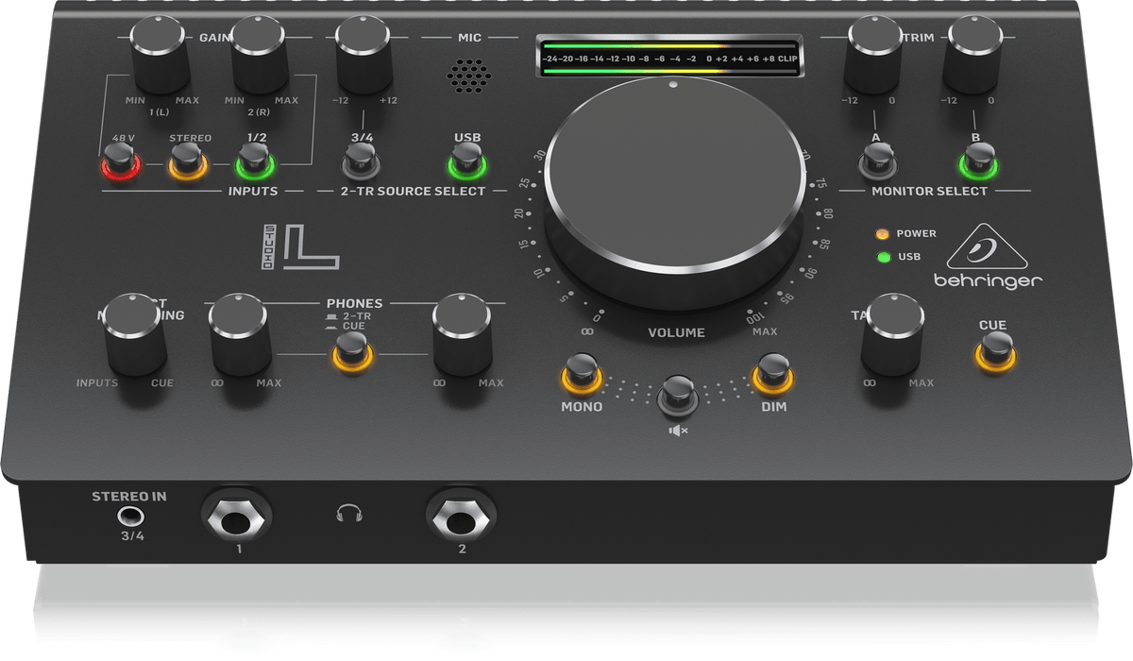Viewport: 1133px width, 661px height.
Task: Click the Behringer triangle logo
Action: [x=988, y=248]
